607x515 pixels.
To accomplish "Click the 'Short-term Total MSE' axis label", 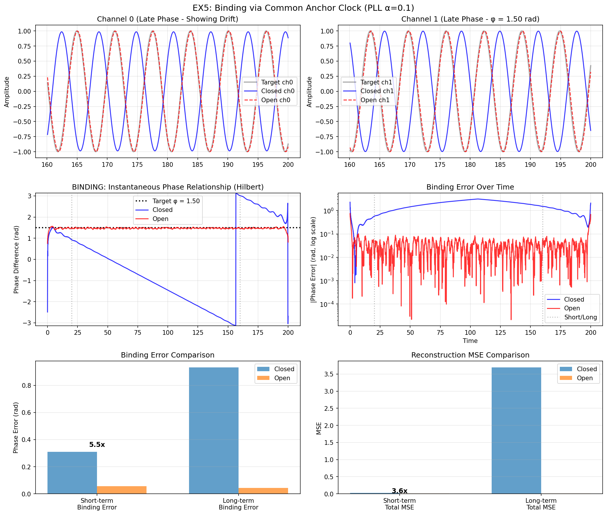I will click(399, 504).
